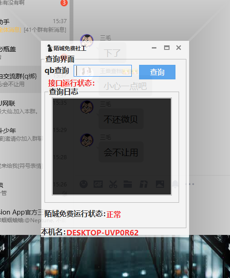Select the 交流群{q绑} conversation in chat list
The image size is (230, 278).
pos(20,80)
